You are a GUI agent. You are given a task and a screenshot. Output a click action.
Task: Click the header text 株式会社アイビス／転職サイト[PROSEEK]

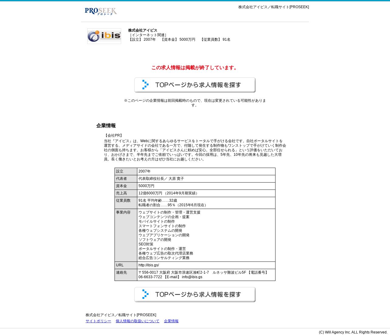274,7
